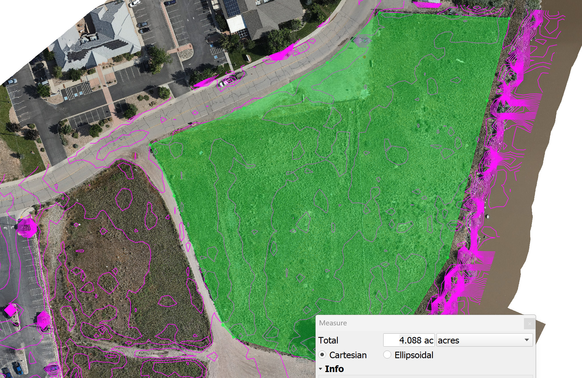Open the acres units dropdown
The height and width of the screenshot is (378, 582).
click(x=485, y=340)
